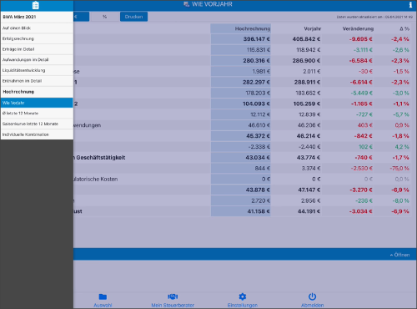Click the back arrow button beside the percent toggle
This screenshot has width=417, height=309.
[x=81, y=17]
